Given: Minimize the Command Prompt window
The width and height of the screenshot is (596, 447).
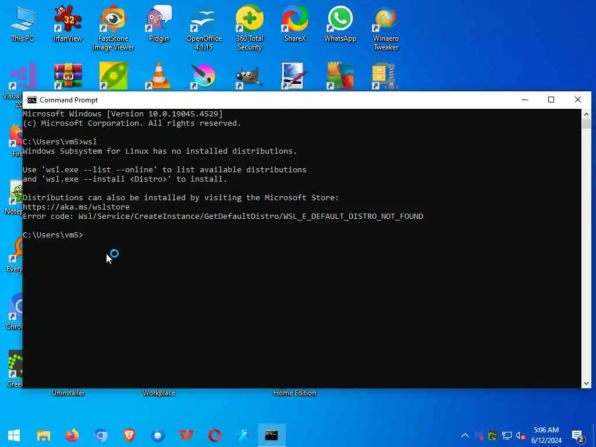Looking at the screenshot, I should (525, 100).
